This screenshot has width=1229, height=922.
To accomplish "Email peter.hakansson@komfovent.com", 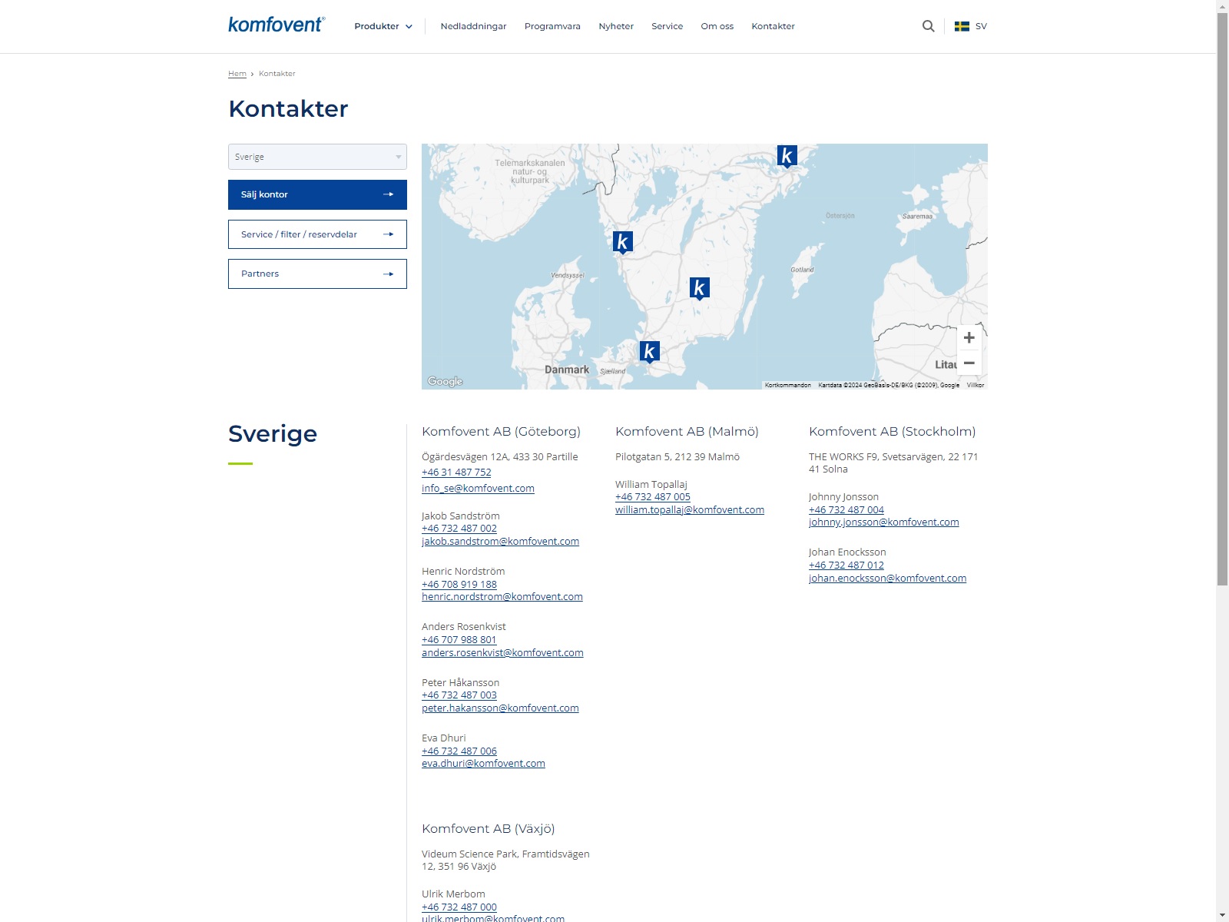I will click(x=500, y=708).
